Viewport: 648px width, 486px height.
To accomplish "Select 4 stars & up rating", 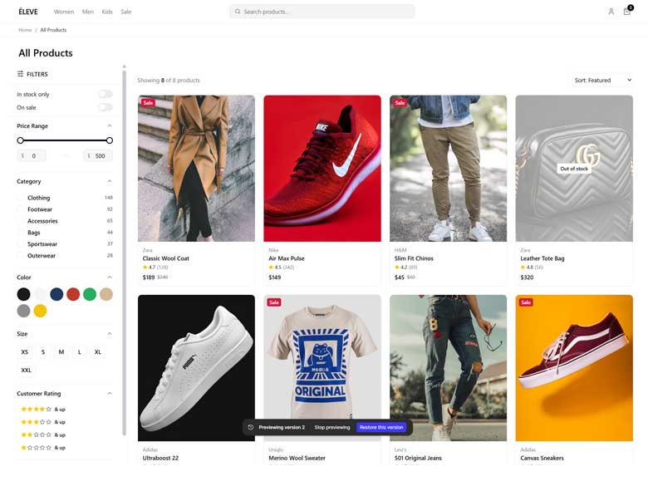I will coord(43,409).
